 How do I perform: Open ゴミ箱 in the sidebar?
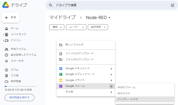15,76
